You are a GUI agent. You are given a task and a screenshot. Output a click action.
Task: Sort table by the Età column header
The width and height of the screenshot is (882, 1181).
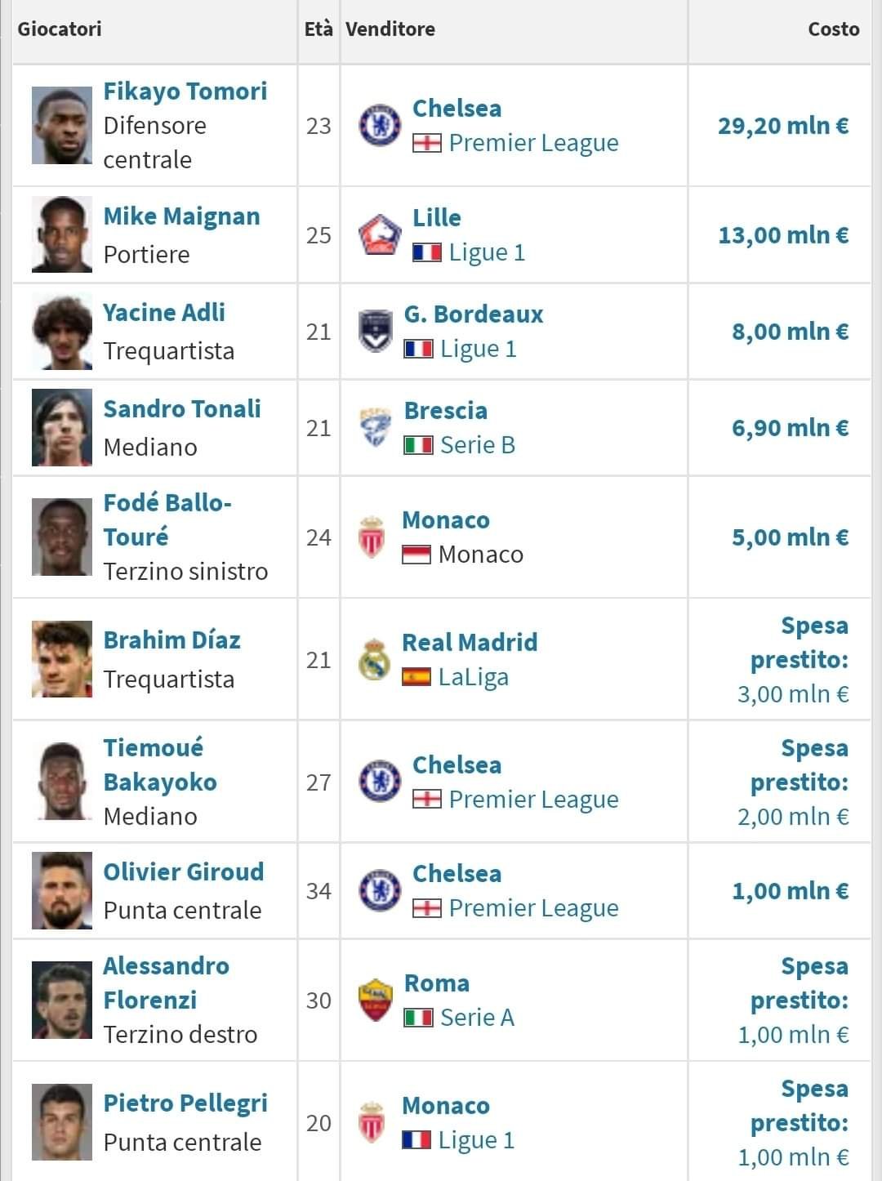[318, 29]
